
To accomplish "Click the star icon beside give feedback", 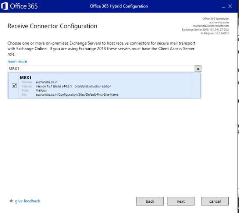I will 11,201.
